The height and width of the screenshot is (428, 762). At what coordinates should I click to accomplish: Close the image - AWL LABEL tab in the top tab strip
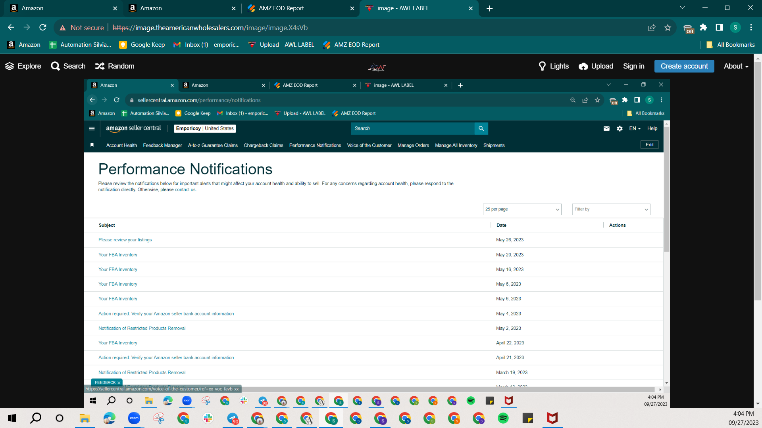(471, 8)
